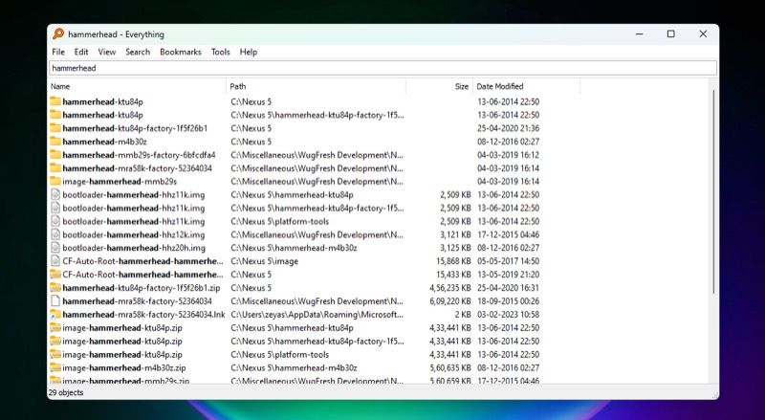Click img icon of hhz11k.img in C:\Nexus 5\platform-tools
The image size is (765, 420).
55,221
